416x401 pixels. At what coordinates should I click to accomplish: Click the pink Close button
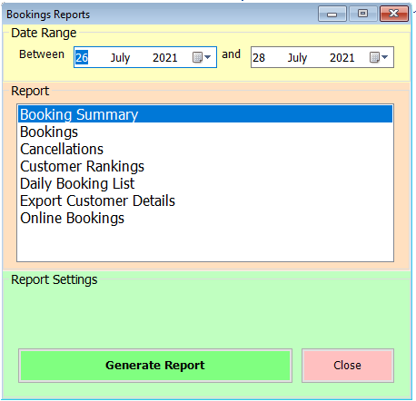click(348, 366)
